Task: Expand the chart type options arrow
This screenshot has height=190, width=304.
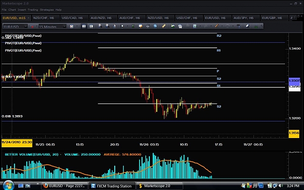Action: click(x=77, y=26)
